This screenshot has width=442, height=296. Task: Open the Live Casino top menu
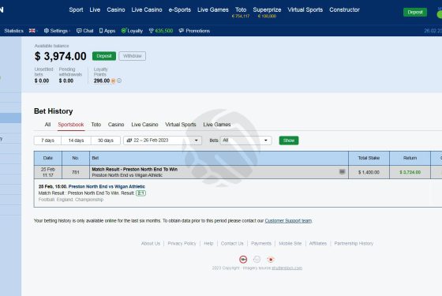pyautogui.click(x=147, y=9)
